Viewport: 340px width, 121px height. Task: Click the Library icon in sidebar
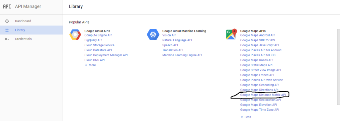[7, 30]
